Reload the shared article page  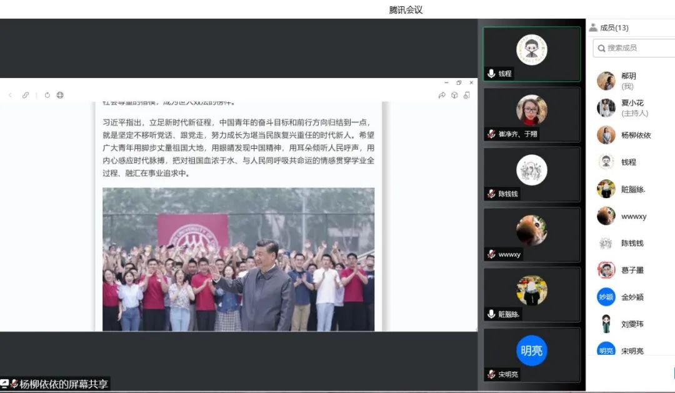[x=47, y=95]
